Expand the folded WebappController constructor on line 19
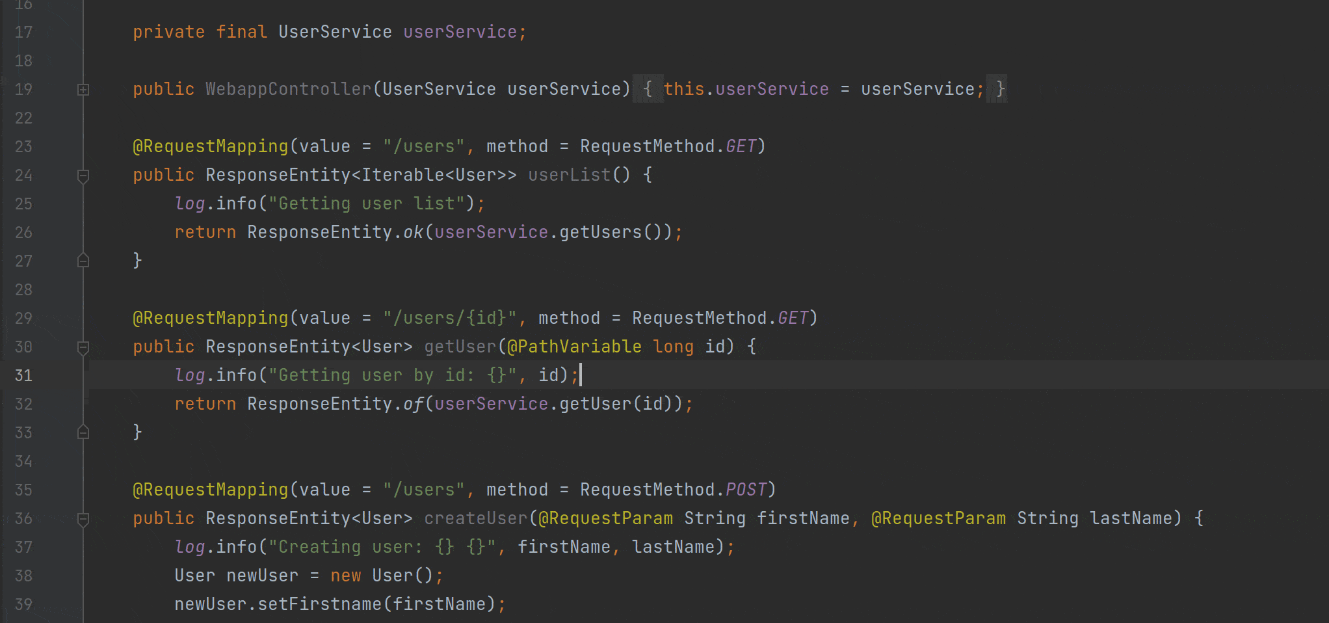The height and width of the screenshot is (623, 1329). click(x=83, y=90)
